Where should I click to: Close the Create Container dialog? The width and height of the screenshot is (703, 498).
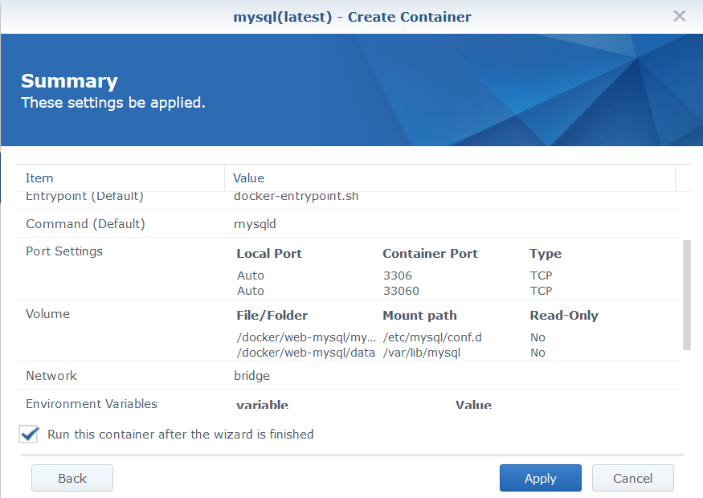pos(679,16)
